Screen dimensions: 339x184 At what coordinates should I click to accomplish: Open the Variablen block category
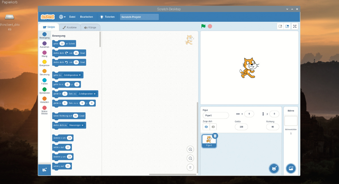click(x=45, y=100)
